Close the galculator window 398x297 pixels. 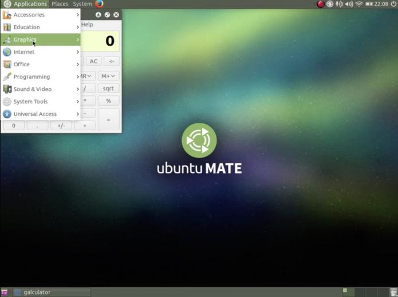[116, 15]
